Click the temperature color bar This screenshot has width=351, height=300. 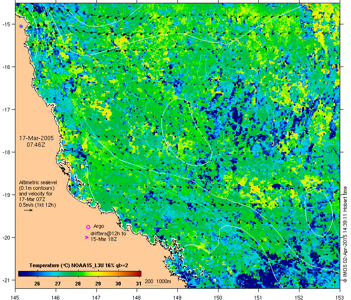(80, 274)
